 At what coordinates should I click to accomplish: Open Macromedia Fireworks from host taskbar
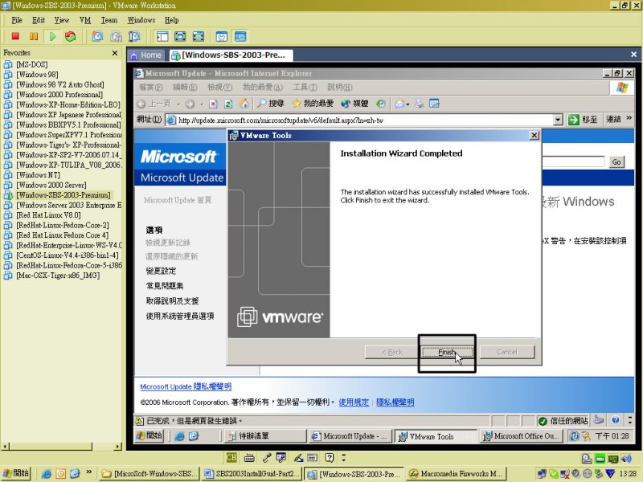457,474
